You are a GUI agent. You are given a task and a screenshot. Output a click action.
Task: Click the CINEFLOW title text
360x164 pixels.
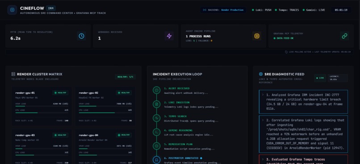32,8
